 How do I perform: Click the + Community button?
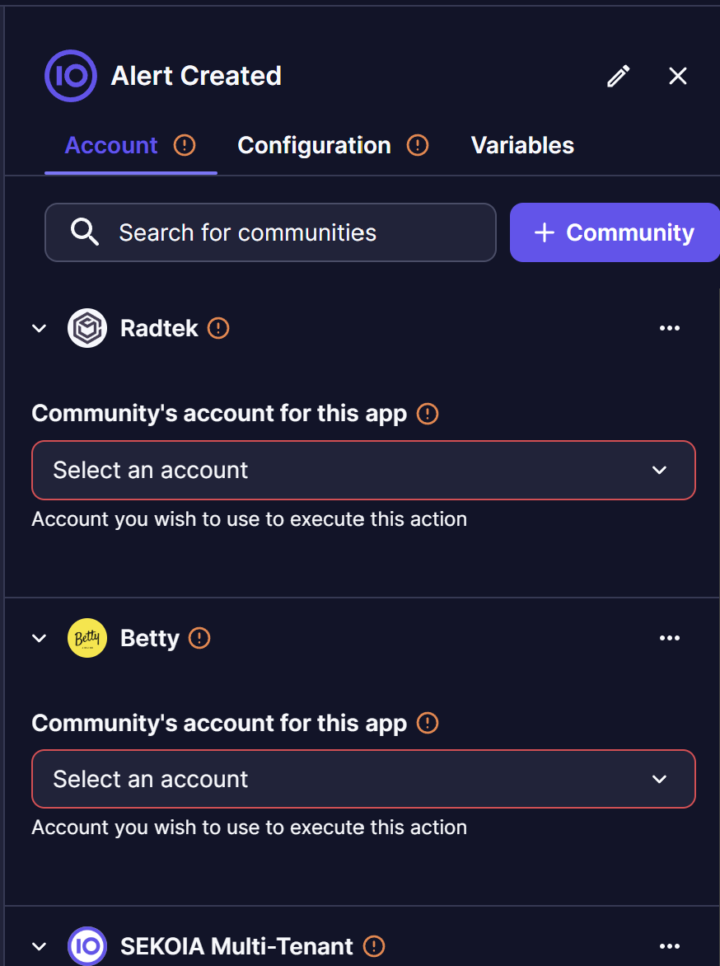coord(614,232)
